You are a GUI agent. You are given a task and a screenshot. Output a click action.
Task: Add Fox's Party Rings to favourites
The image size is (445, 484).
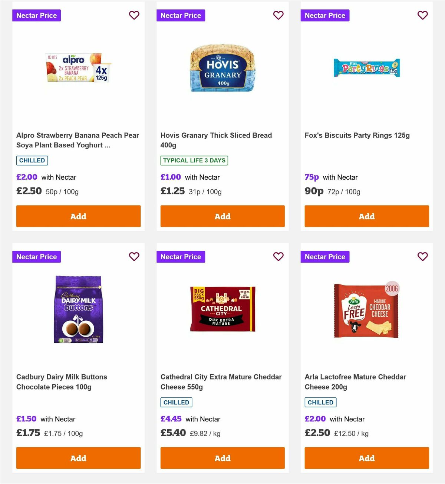point(423,15)
